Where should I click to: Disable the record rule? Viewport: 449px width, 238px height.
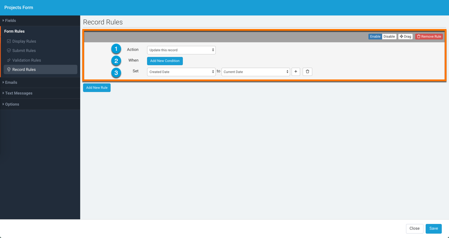389,37
